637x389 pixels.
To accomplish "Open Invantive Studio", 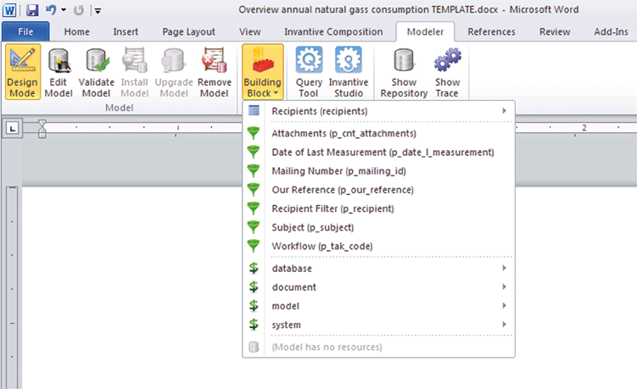I will click(x=349, y=72).
